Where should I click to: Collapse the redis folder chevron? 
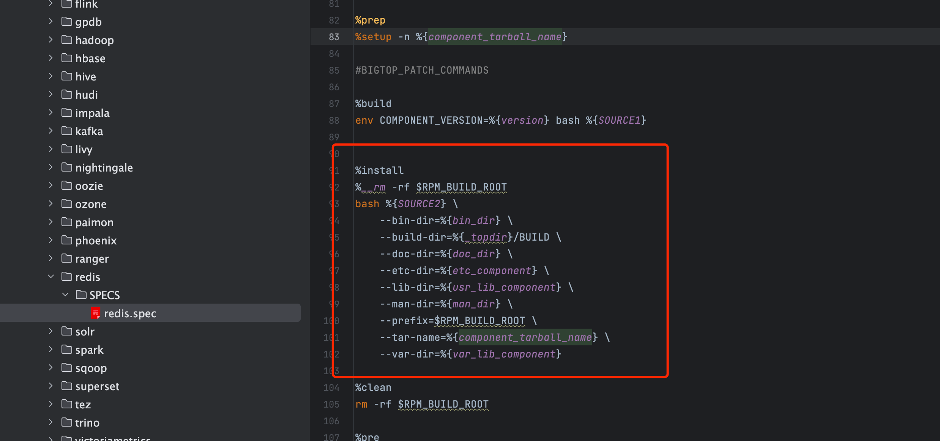51,277
